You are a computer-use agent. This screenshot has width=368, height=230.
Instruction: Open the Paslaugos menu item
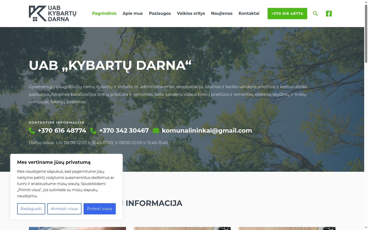(160, 13)
